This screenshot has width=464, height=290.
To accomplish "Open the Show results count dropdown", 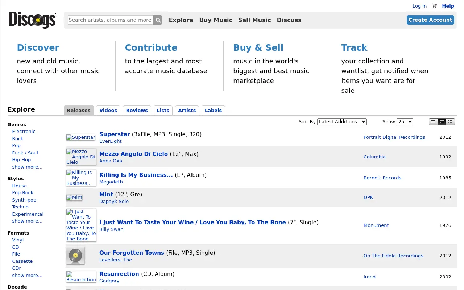I will click(405, 122).
